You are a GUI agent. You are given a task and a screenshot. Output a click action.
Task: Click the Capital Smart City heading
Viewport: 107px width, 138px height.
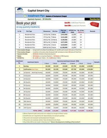pos(38,11)
